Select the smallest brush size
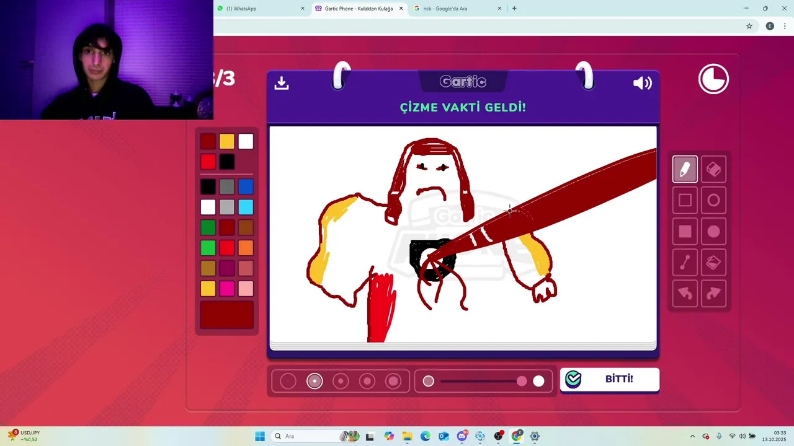 288,381
